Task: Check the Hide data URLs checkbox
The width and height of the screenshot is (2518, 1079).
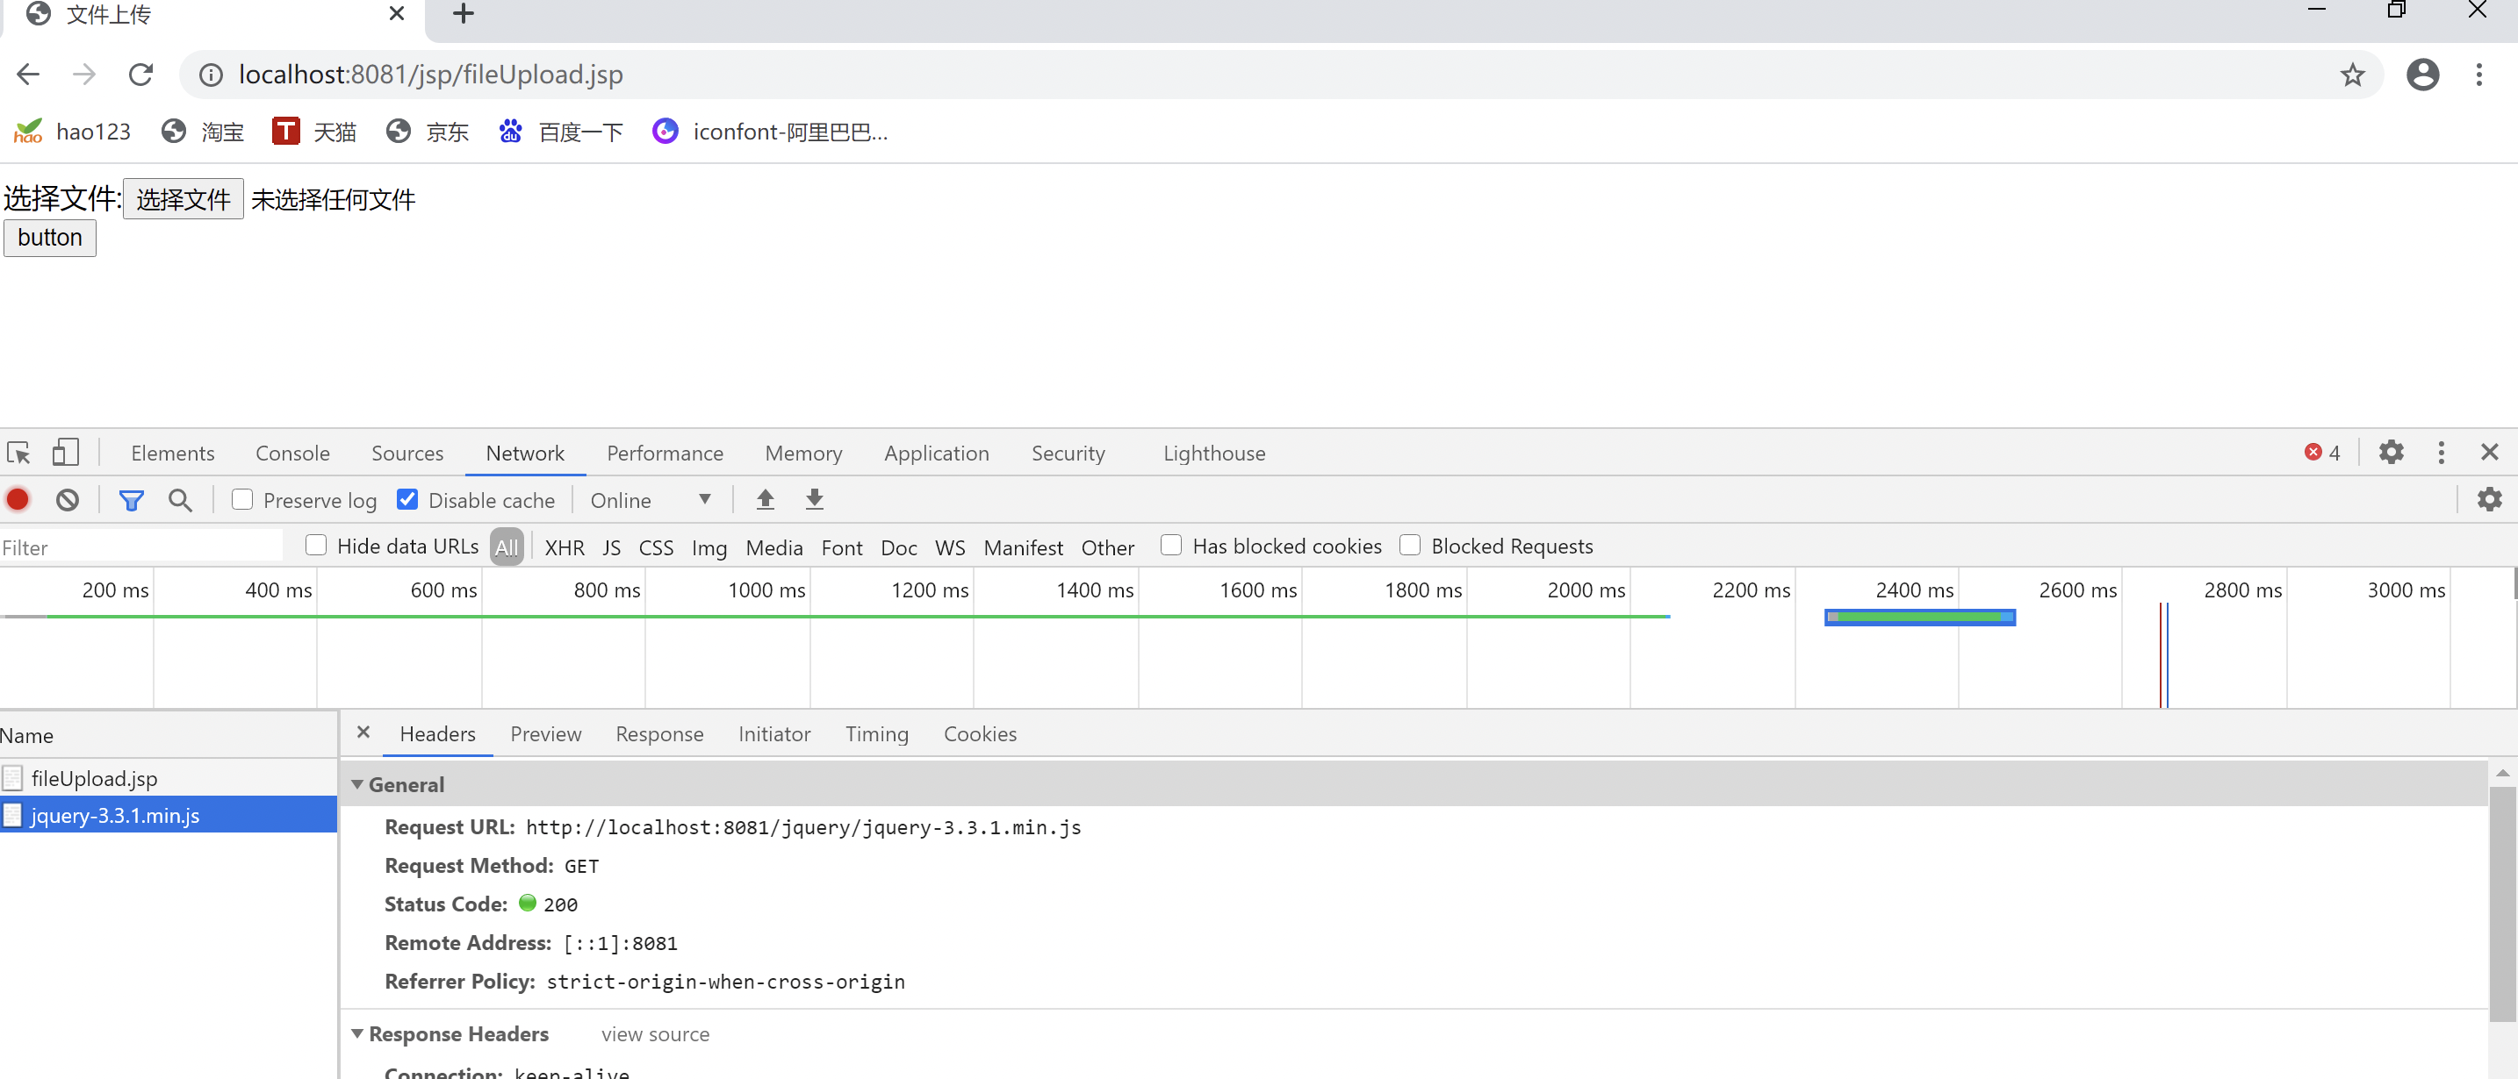Action: click(316, 546)
